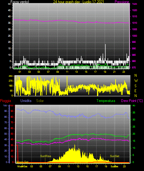Viewport: 144px width, 171px height.
Task: Click hour '19' under the wind chart
Action: click(x=105, y=72)
